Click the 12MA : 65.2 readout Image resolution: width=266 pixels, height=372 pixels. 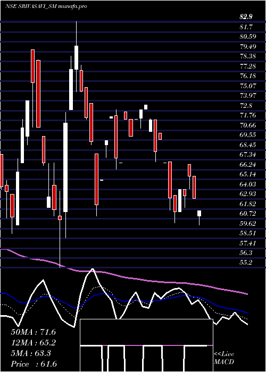[34, 343]
